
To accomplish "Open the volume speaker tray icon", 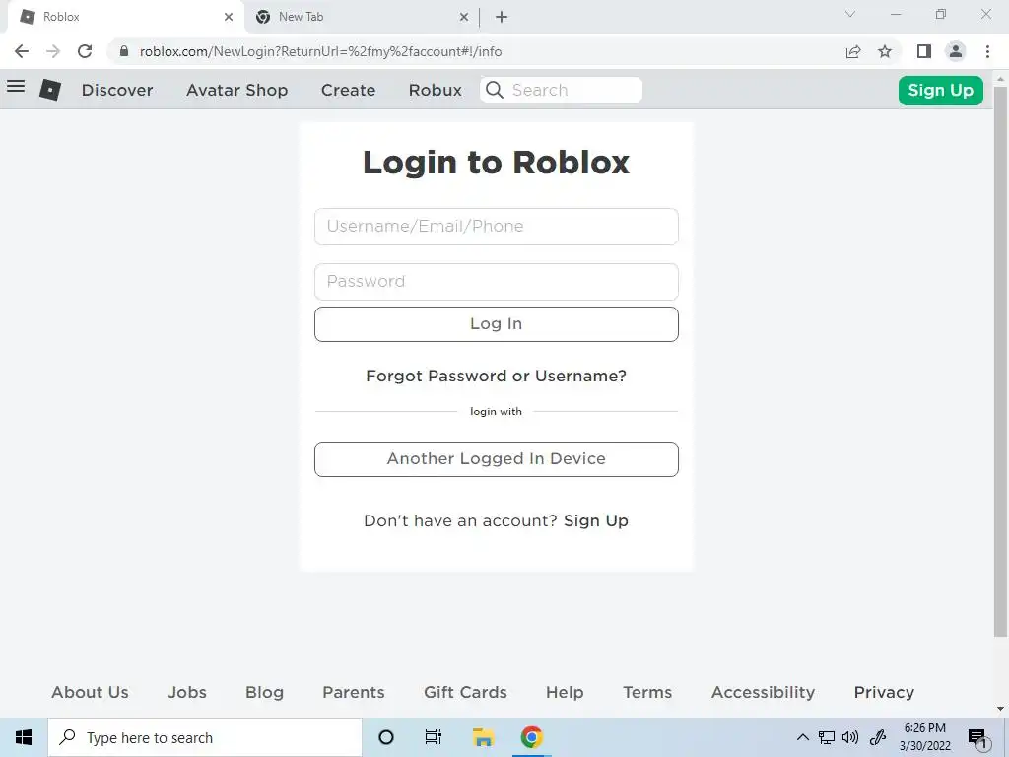I will tap(850, 737).
